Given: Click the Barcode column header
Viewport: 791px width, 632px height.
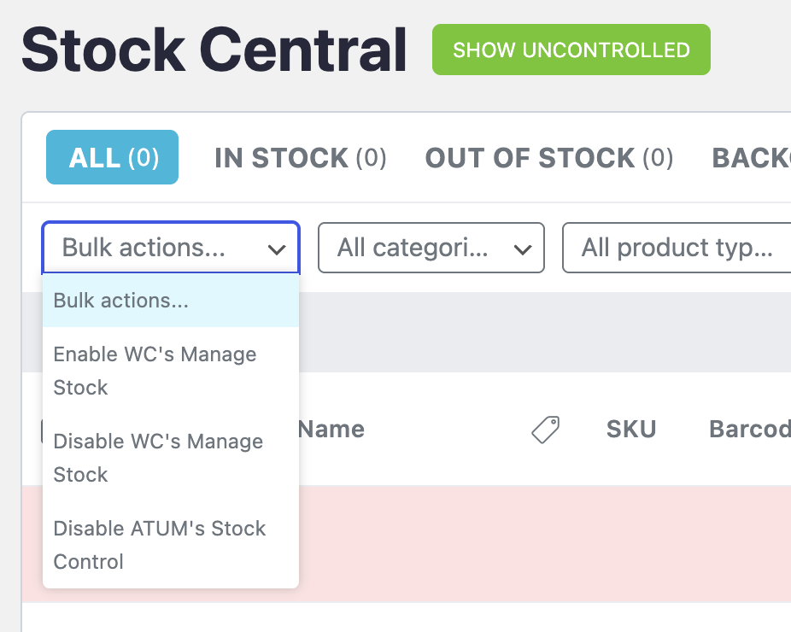Looking at the screenshot, I should click(x=749, y=430).
